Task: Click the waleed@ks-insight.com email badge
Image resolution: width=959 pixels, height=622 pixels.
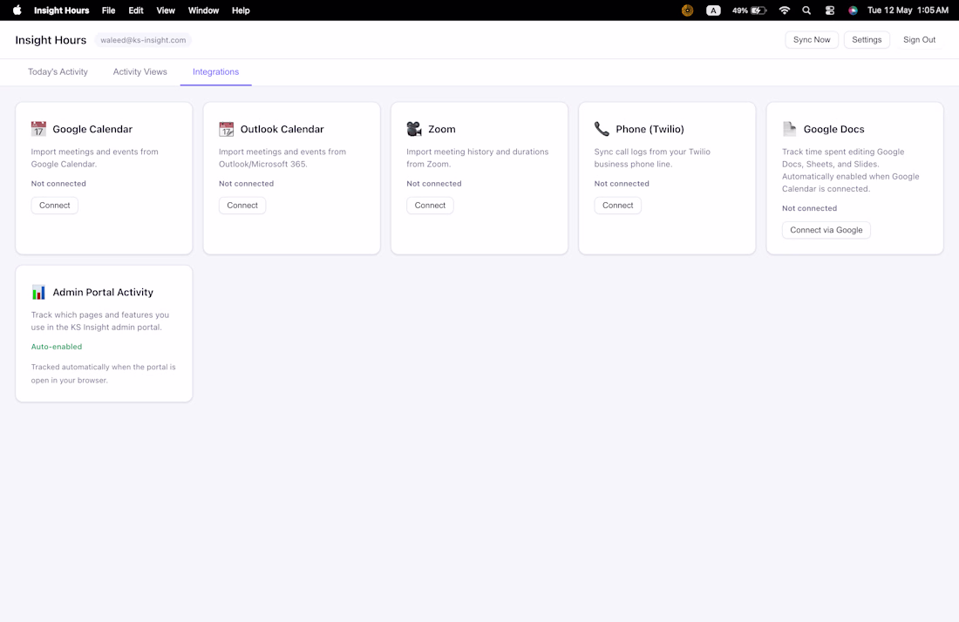Action: pos(143,40)
